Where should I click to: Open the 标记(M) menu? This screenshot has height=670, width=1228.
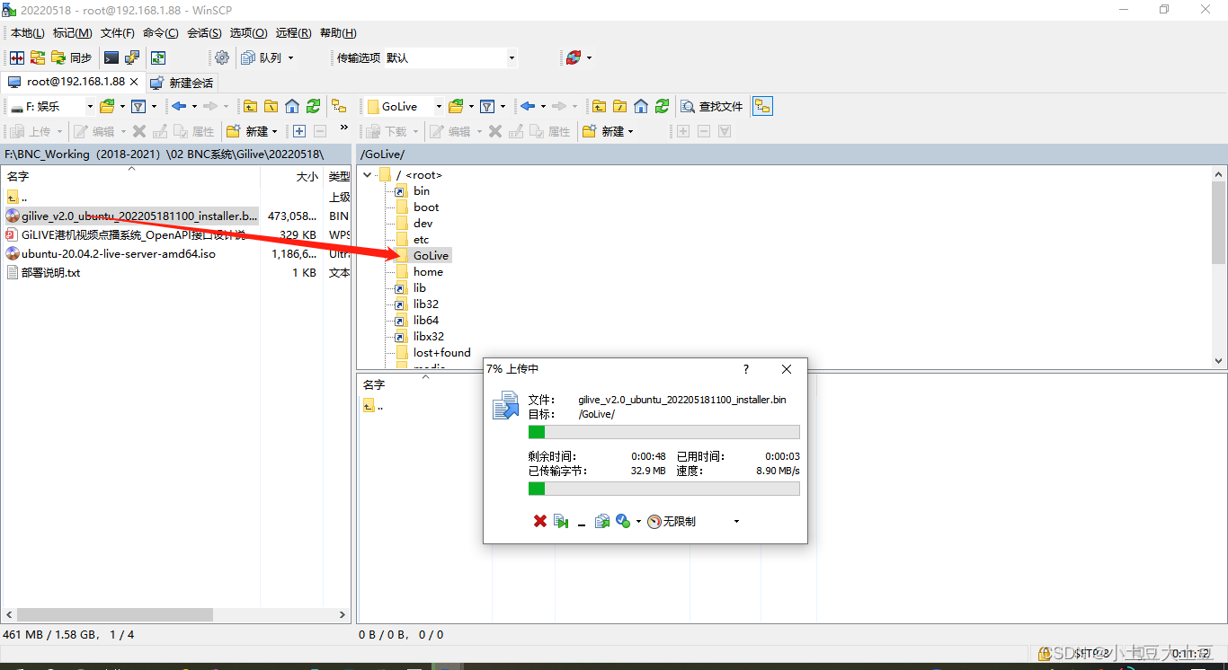click(x=72, y=33)
